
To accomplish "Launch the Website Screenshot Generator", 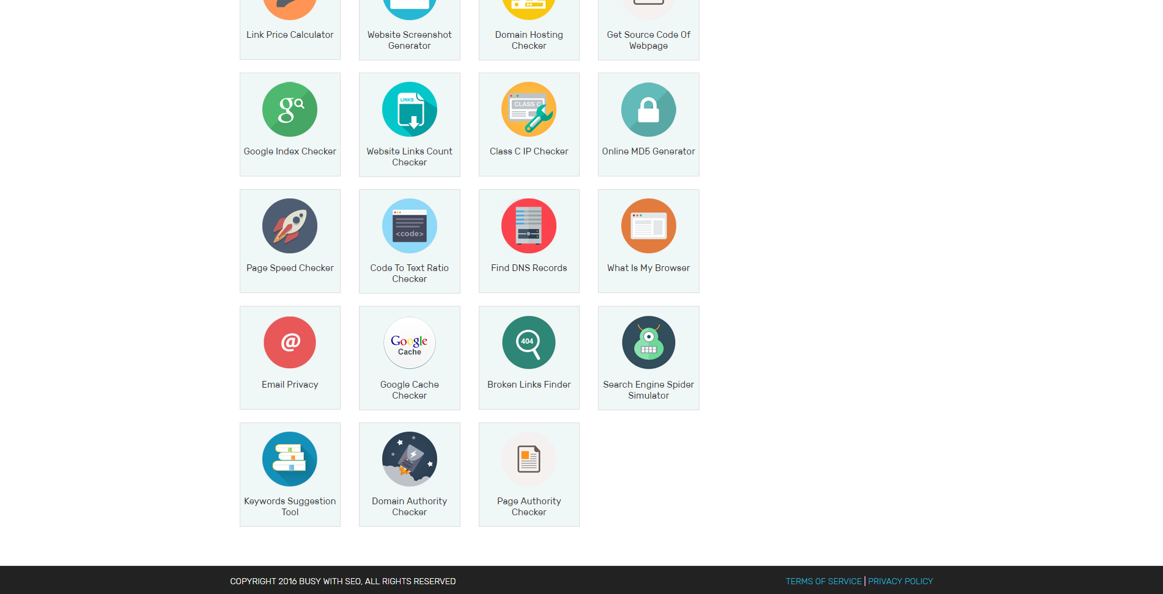I will click(x=409, y=24).
